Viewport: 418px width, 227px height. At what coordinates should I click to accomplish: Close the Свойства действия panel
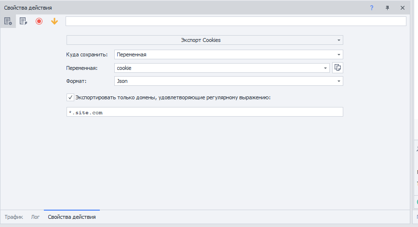coord(403,8)
